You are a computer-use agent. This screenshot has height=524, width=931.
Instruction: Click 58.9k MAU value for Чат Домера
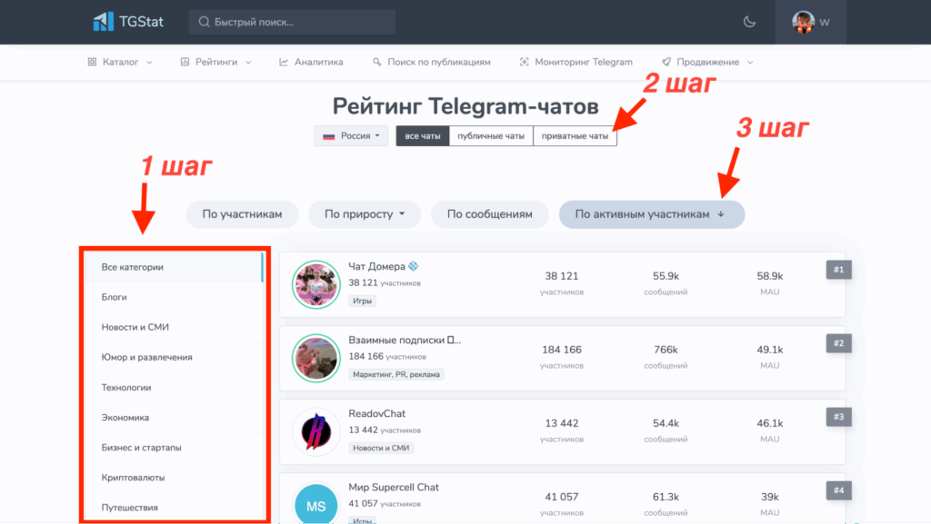(769, 276)
